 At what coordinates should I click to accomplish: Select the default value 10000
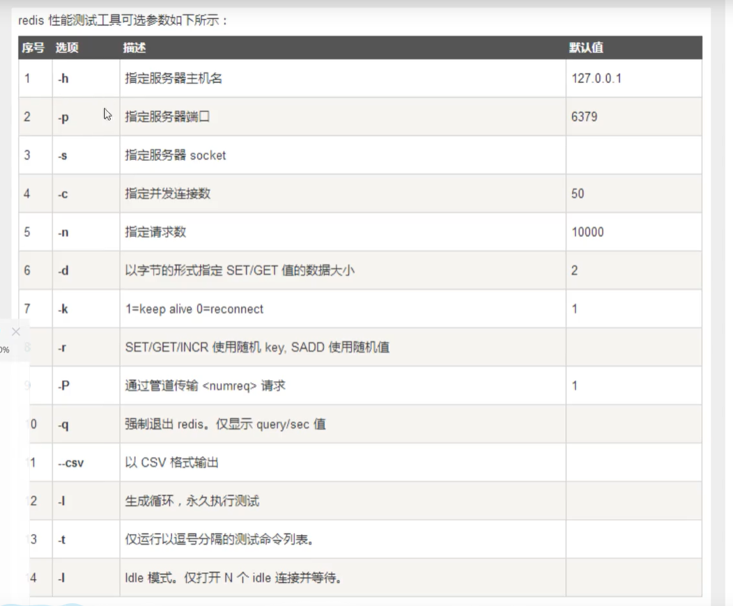[x=587, y=232]
